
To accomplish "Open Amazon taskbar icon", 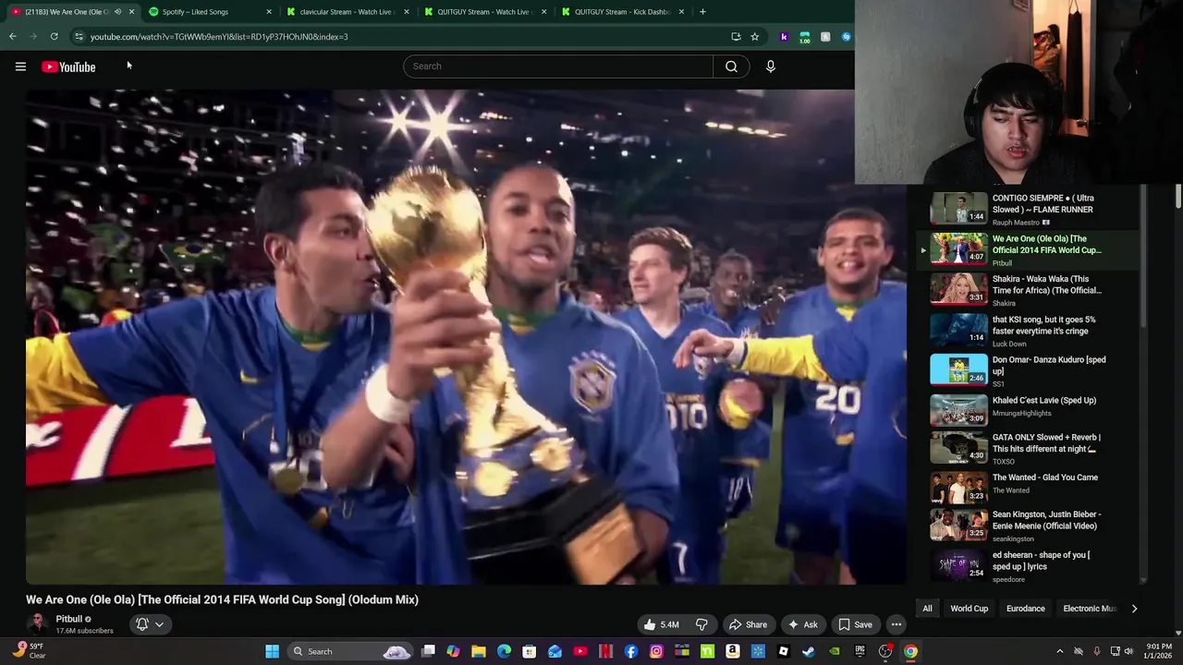I will pyautogui.click(x=733, y=651).
